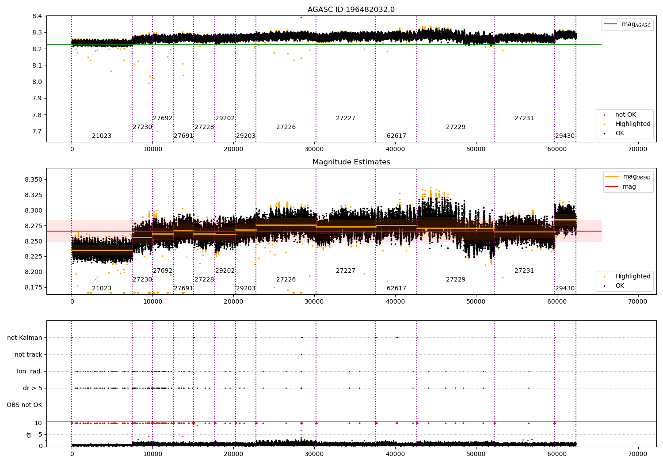Click OBSID label 27228 in the top panel

pos(204,127)
